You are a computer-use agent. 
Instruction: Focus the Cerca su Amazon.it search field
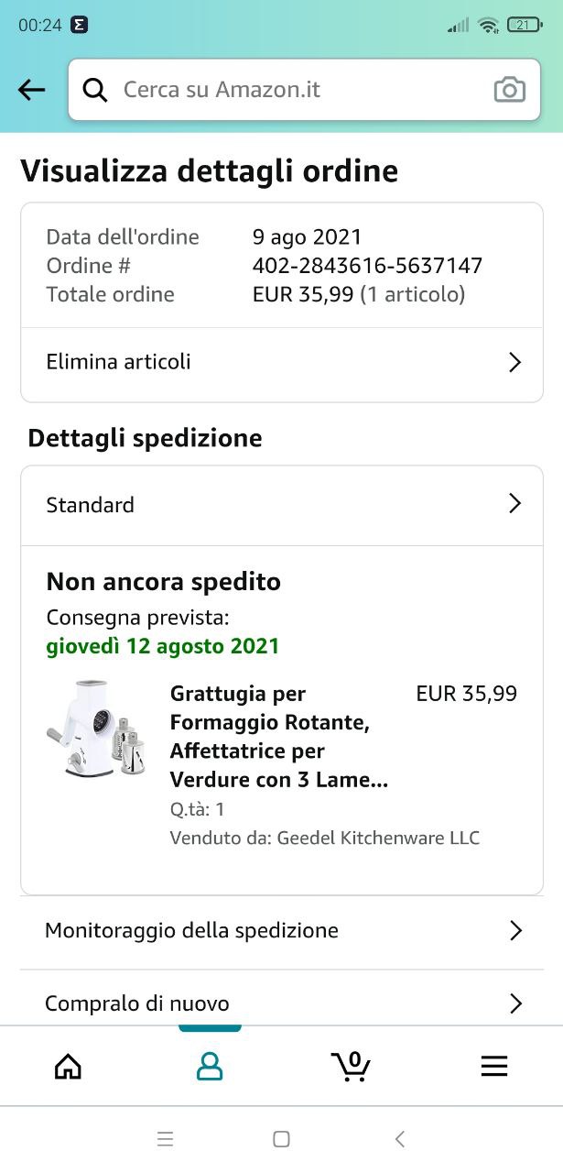tap(304, 90)
